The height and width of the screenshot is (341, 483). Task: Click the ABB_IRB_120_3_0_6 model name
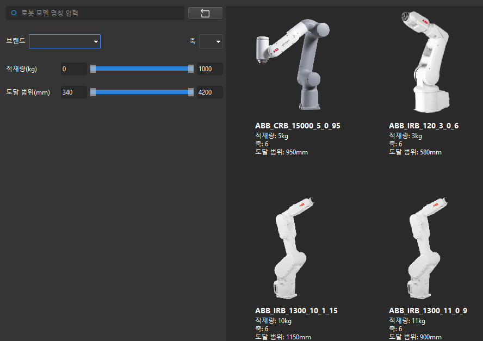423,126
